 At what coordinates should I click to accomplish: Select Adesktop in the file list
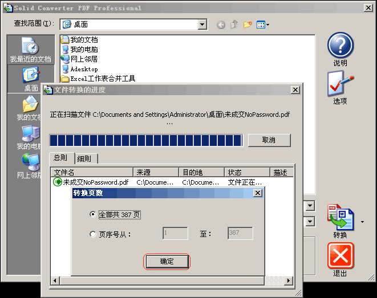tap(84, 69)
